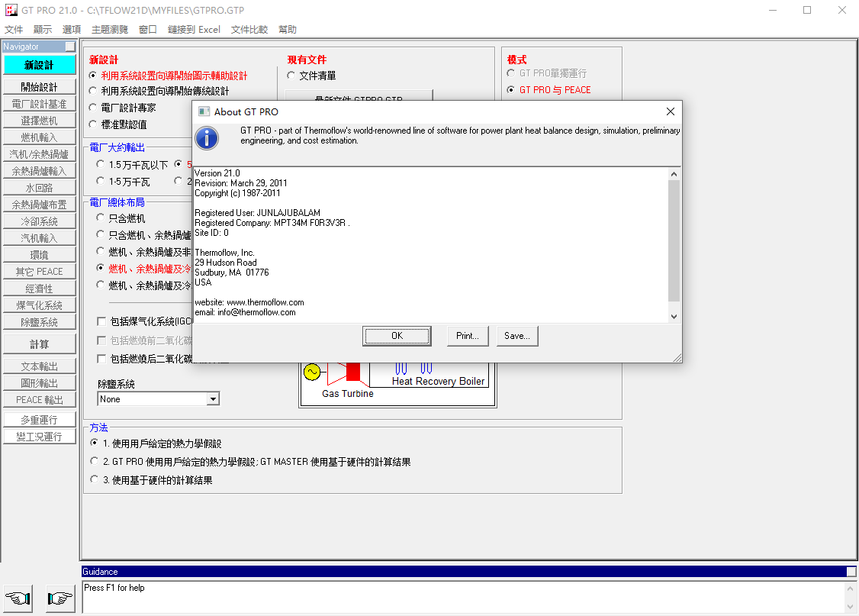Click the 水回路 navigator button
859x616 pixels.
tap(40, 188)
